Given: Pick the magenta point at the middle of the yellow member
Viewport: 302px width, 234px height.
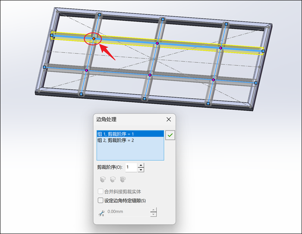Looking at the screenshot, I should click(157, 43).
